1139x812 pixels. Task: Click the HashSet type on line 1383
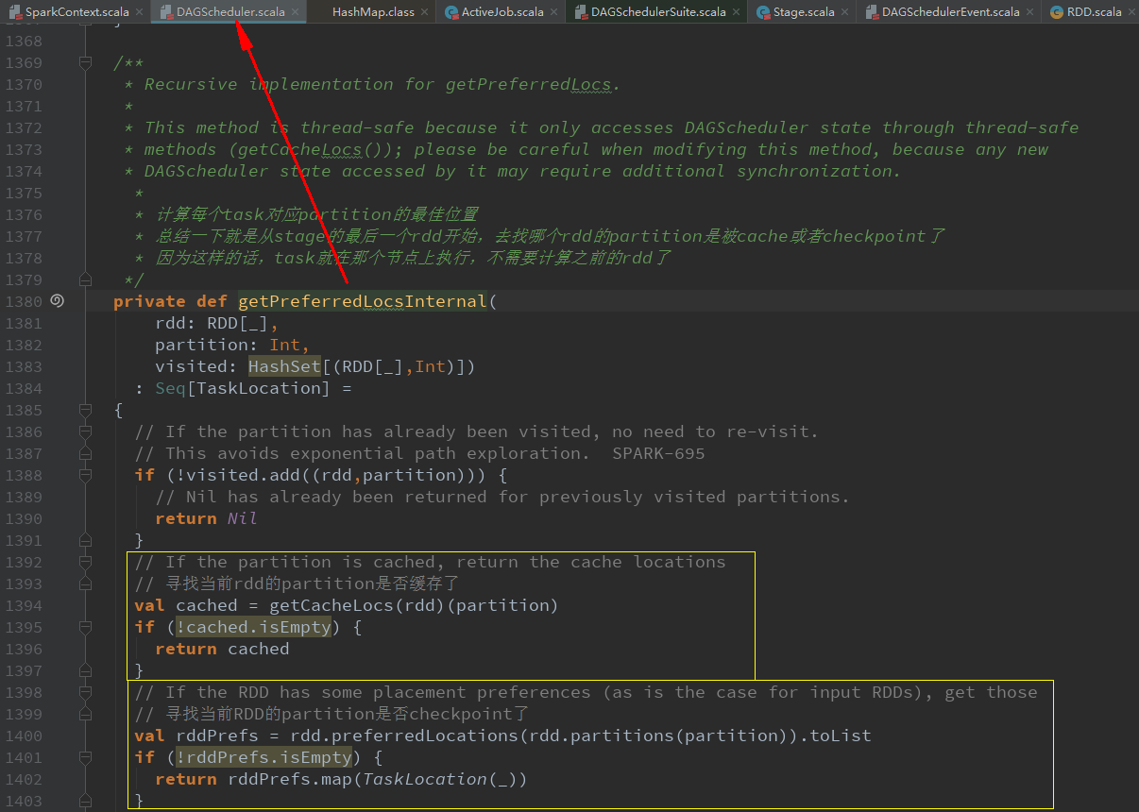tap(284, 366)
